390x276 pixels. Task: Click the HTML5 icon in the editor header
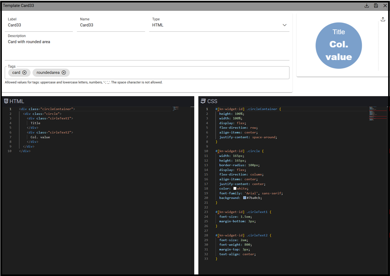pyautogui.click(x=6, y=101)
